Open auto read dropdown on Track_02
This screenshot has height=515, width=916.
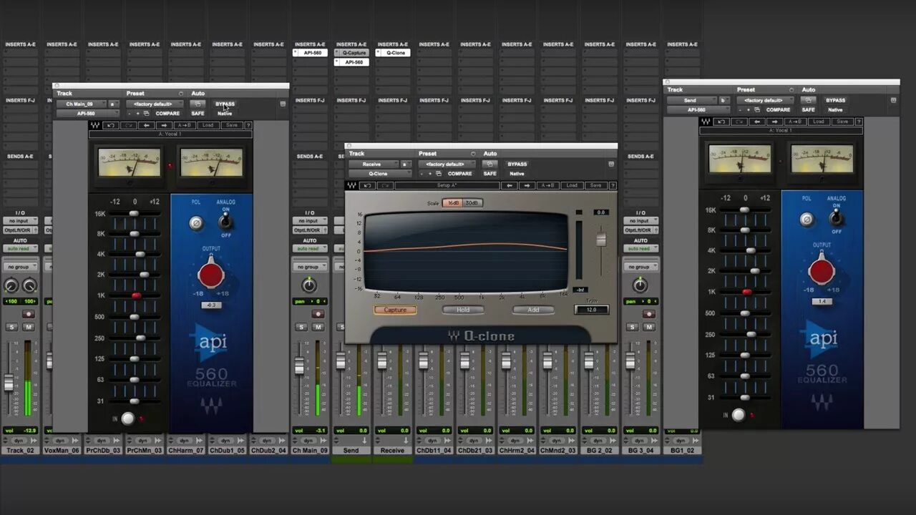tap(20, 248)
